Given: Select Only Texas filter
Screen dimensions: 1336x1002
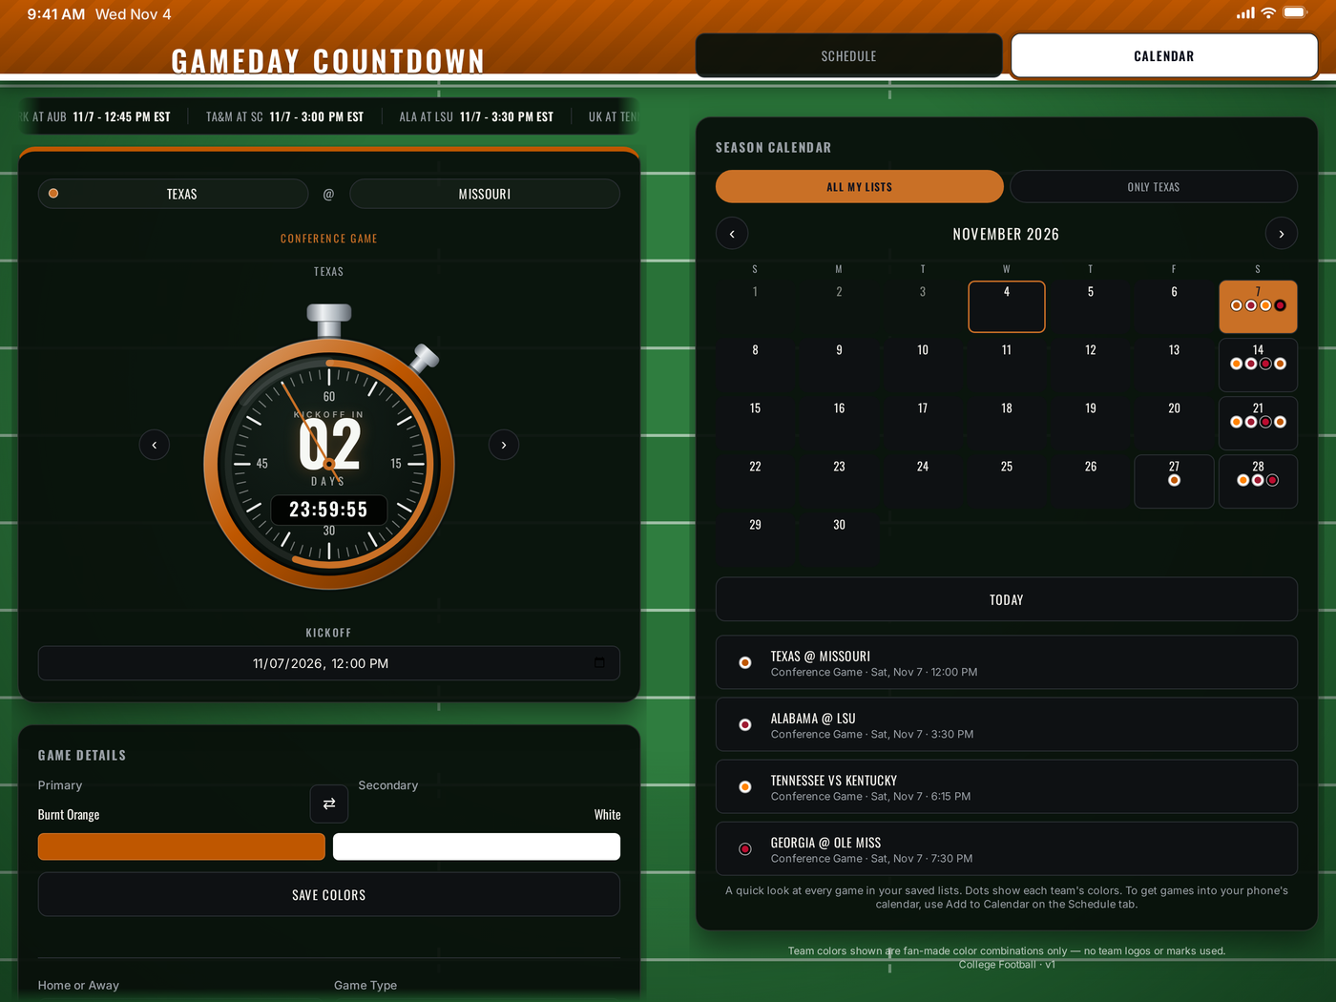Looking at the screenshot, I should (1154, 187).
